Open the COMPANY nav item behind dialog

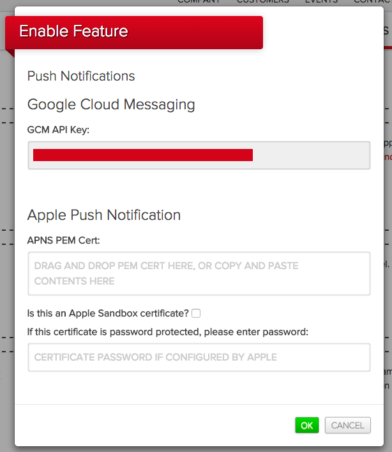(x=199, y=1)
